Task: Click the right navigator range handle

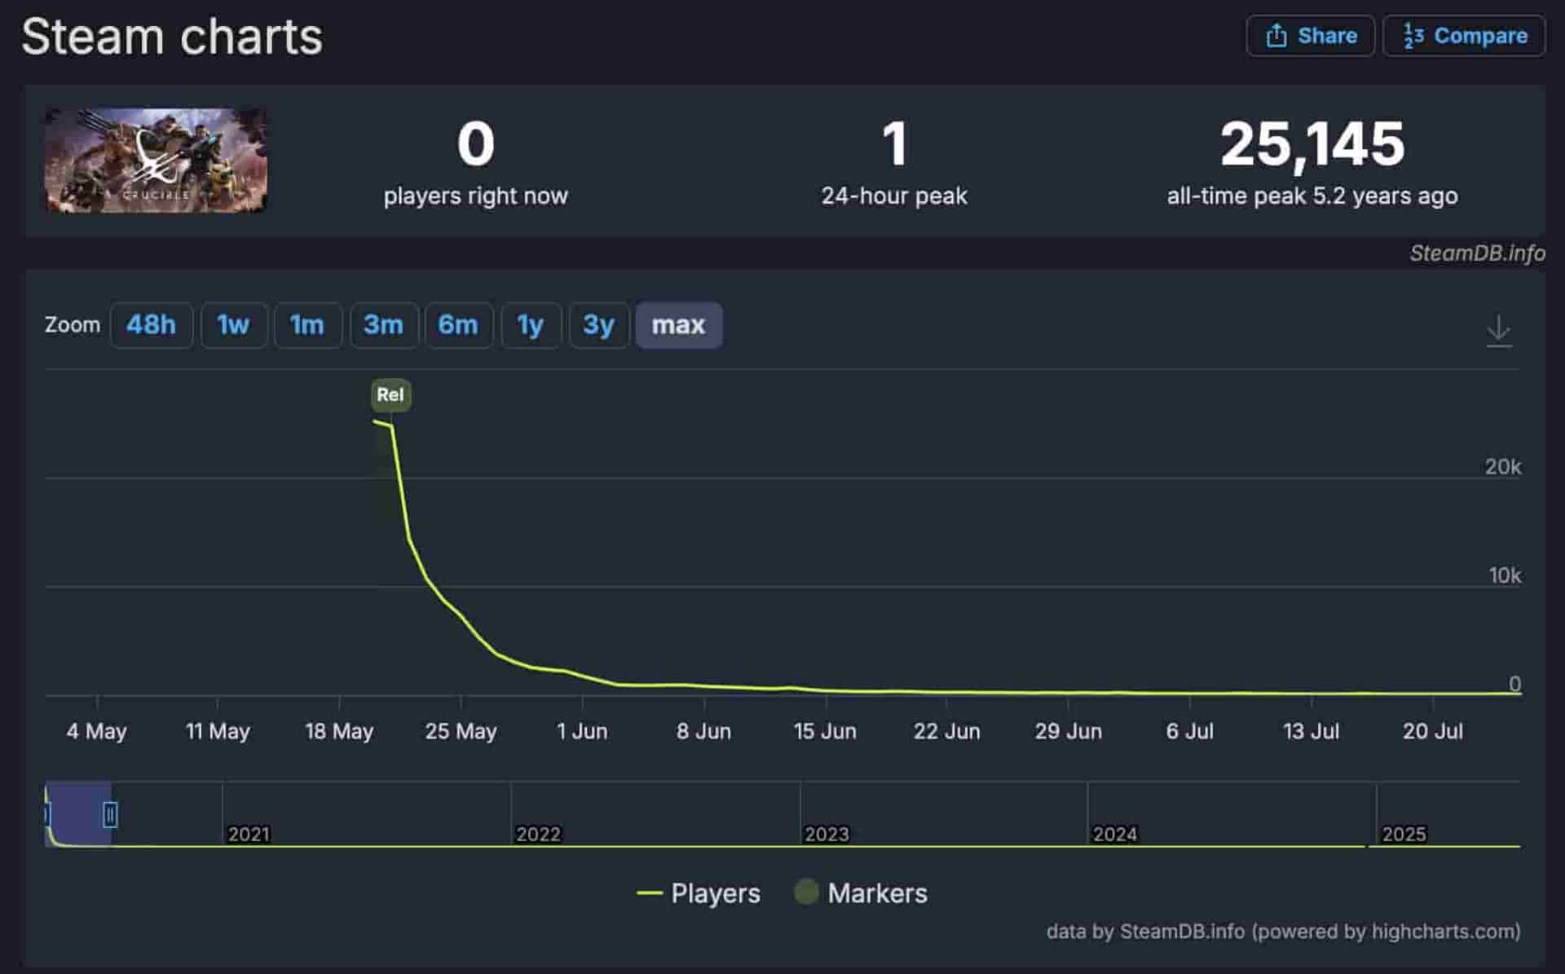Action: coord(110,814)
